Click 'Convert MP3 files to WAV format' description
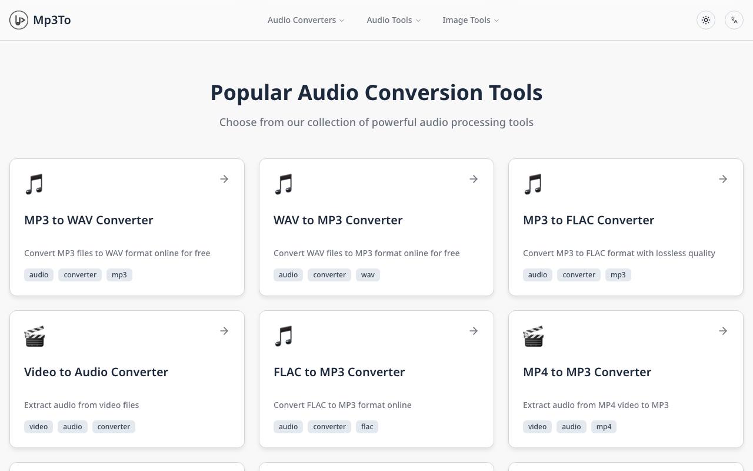 tap(117, 253)
